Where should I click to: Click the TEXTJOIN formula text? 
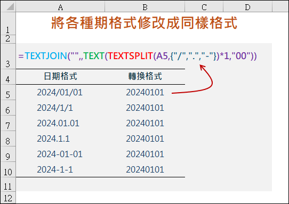click(x=138, y=56)
